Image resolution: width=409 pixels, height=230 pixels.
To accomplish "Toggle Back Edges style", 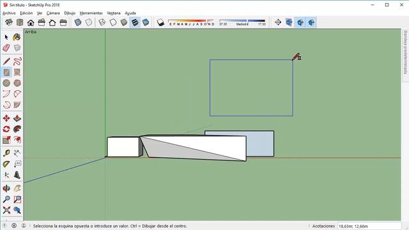I will click(89, 22).
